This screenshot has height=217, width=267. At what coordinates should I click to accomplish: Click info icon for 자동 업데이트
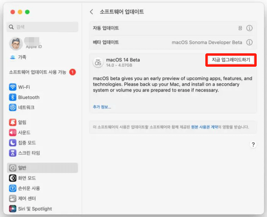[x=249, y=28]
